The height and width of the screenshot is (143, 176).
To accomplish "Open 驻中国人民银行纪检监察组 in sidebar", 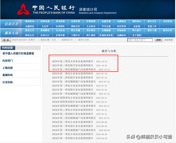I will pyautogui.click(x=18, y=54).
